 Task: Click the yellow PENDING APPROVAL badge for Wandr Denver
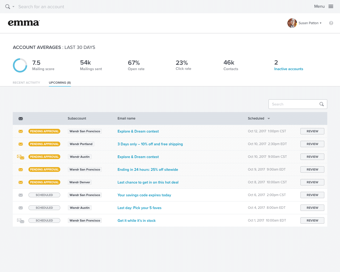pos(44,182)
